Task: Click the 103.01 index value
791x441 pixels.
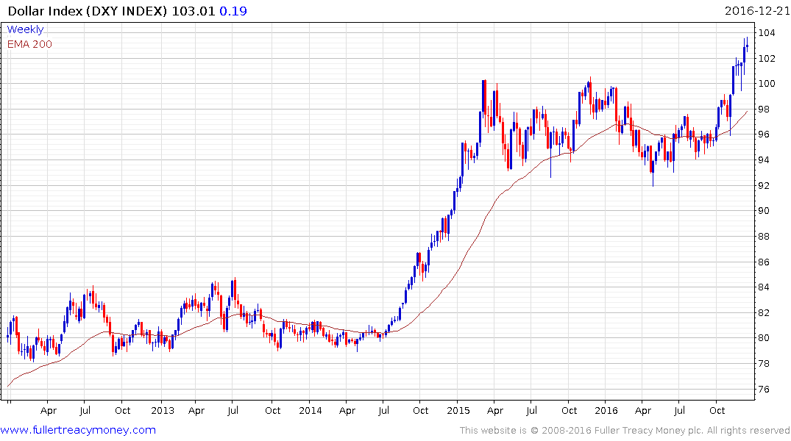Action: [194, 11]
